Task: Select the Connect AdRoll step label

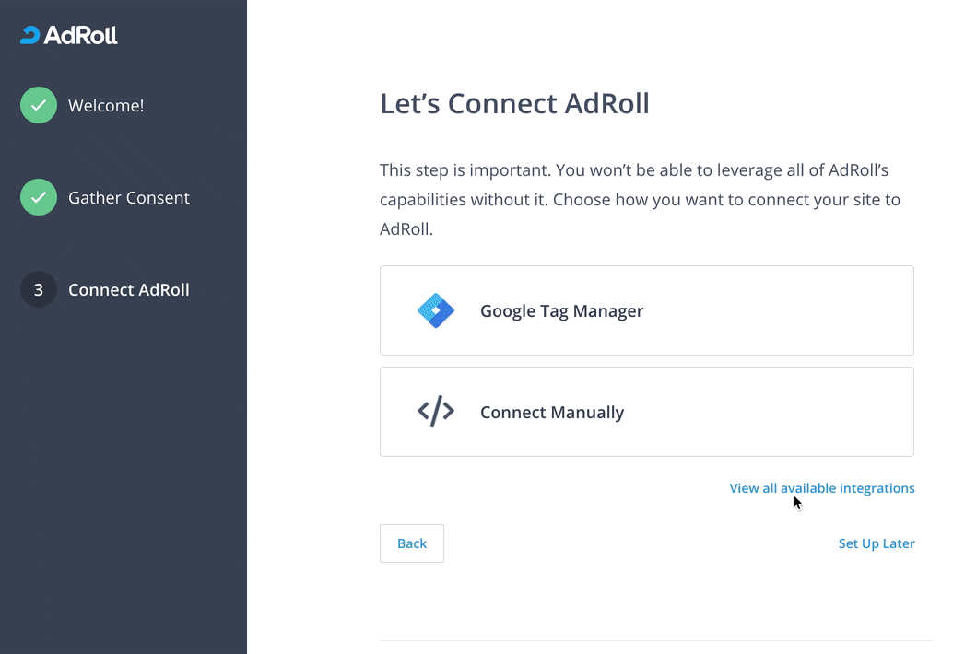Action: coord(129,290)
